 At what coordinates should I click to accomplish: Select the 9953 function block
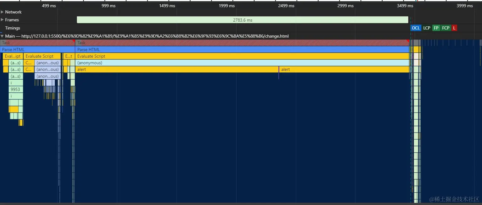click(x=16, y=89)
